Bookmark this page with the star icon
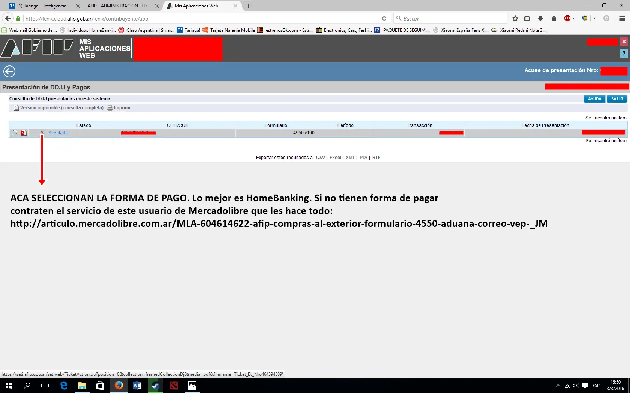Screen dimensions: 630x393 [x=515, y=18]
